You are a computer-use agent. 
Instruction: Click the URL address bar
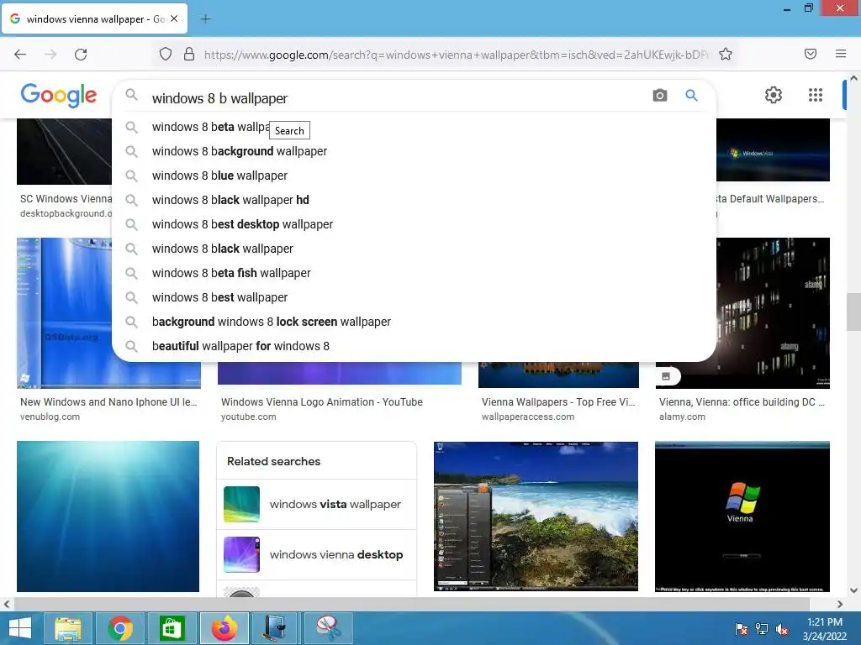click(x=456, y=55)
